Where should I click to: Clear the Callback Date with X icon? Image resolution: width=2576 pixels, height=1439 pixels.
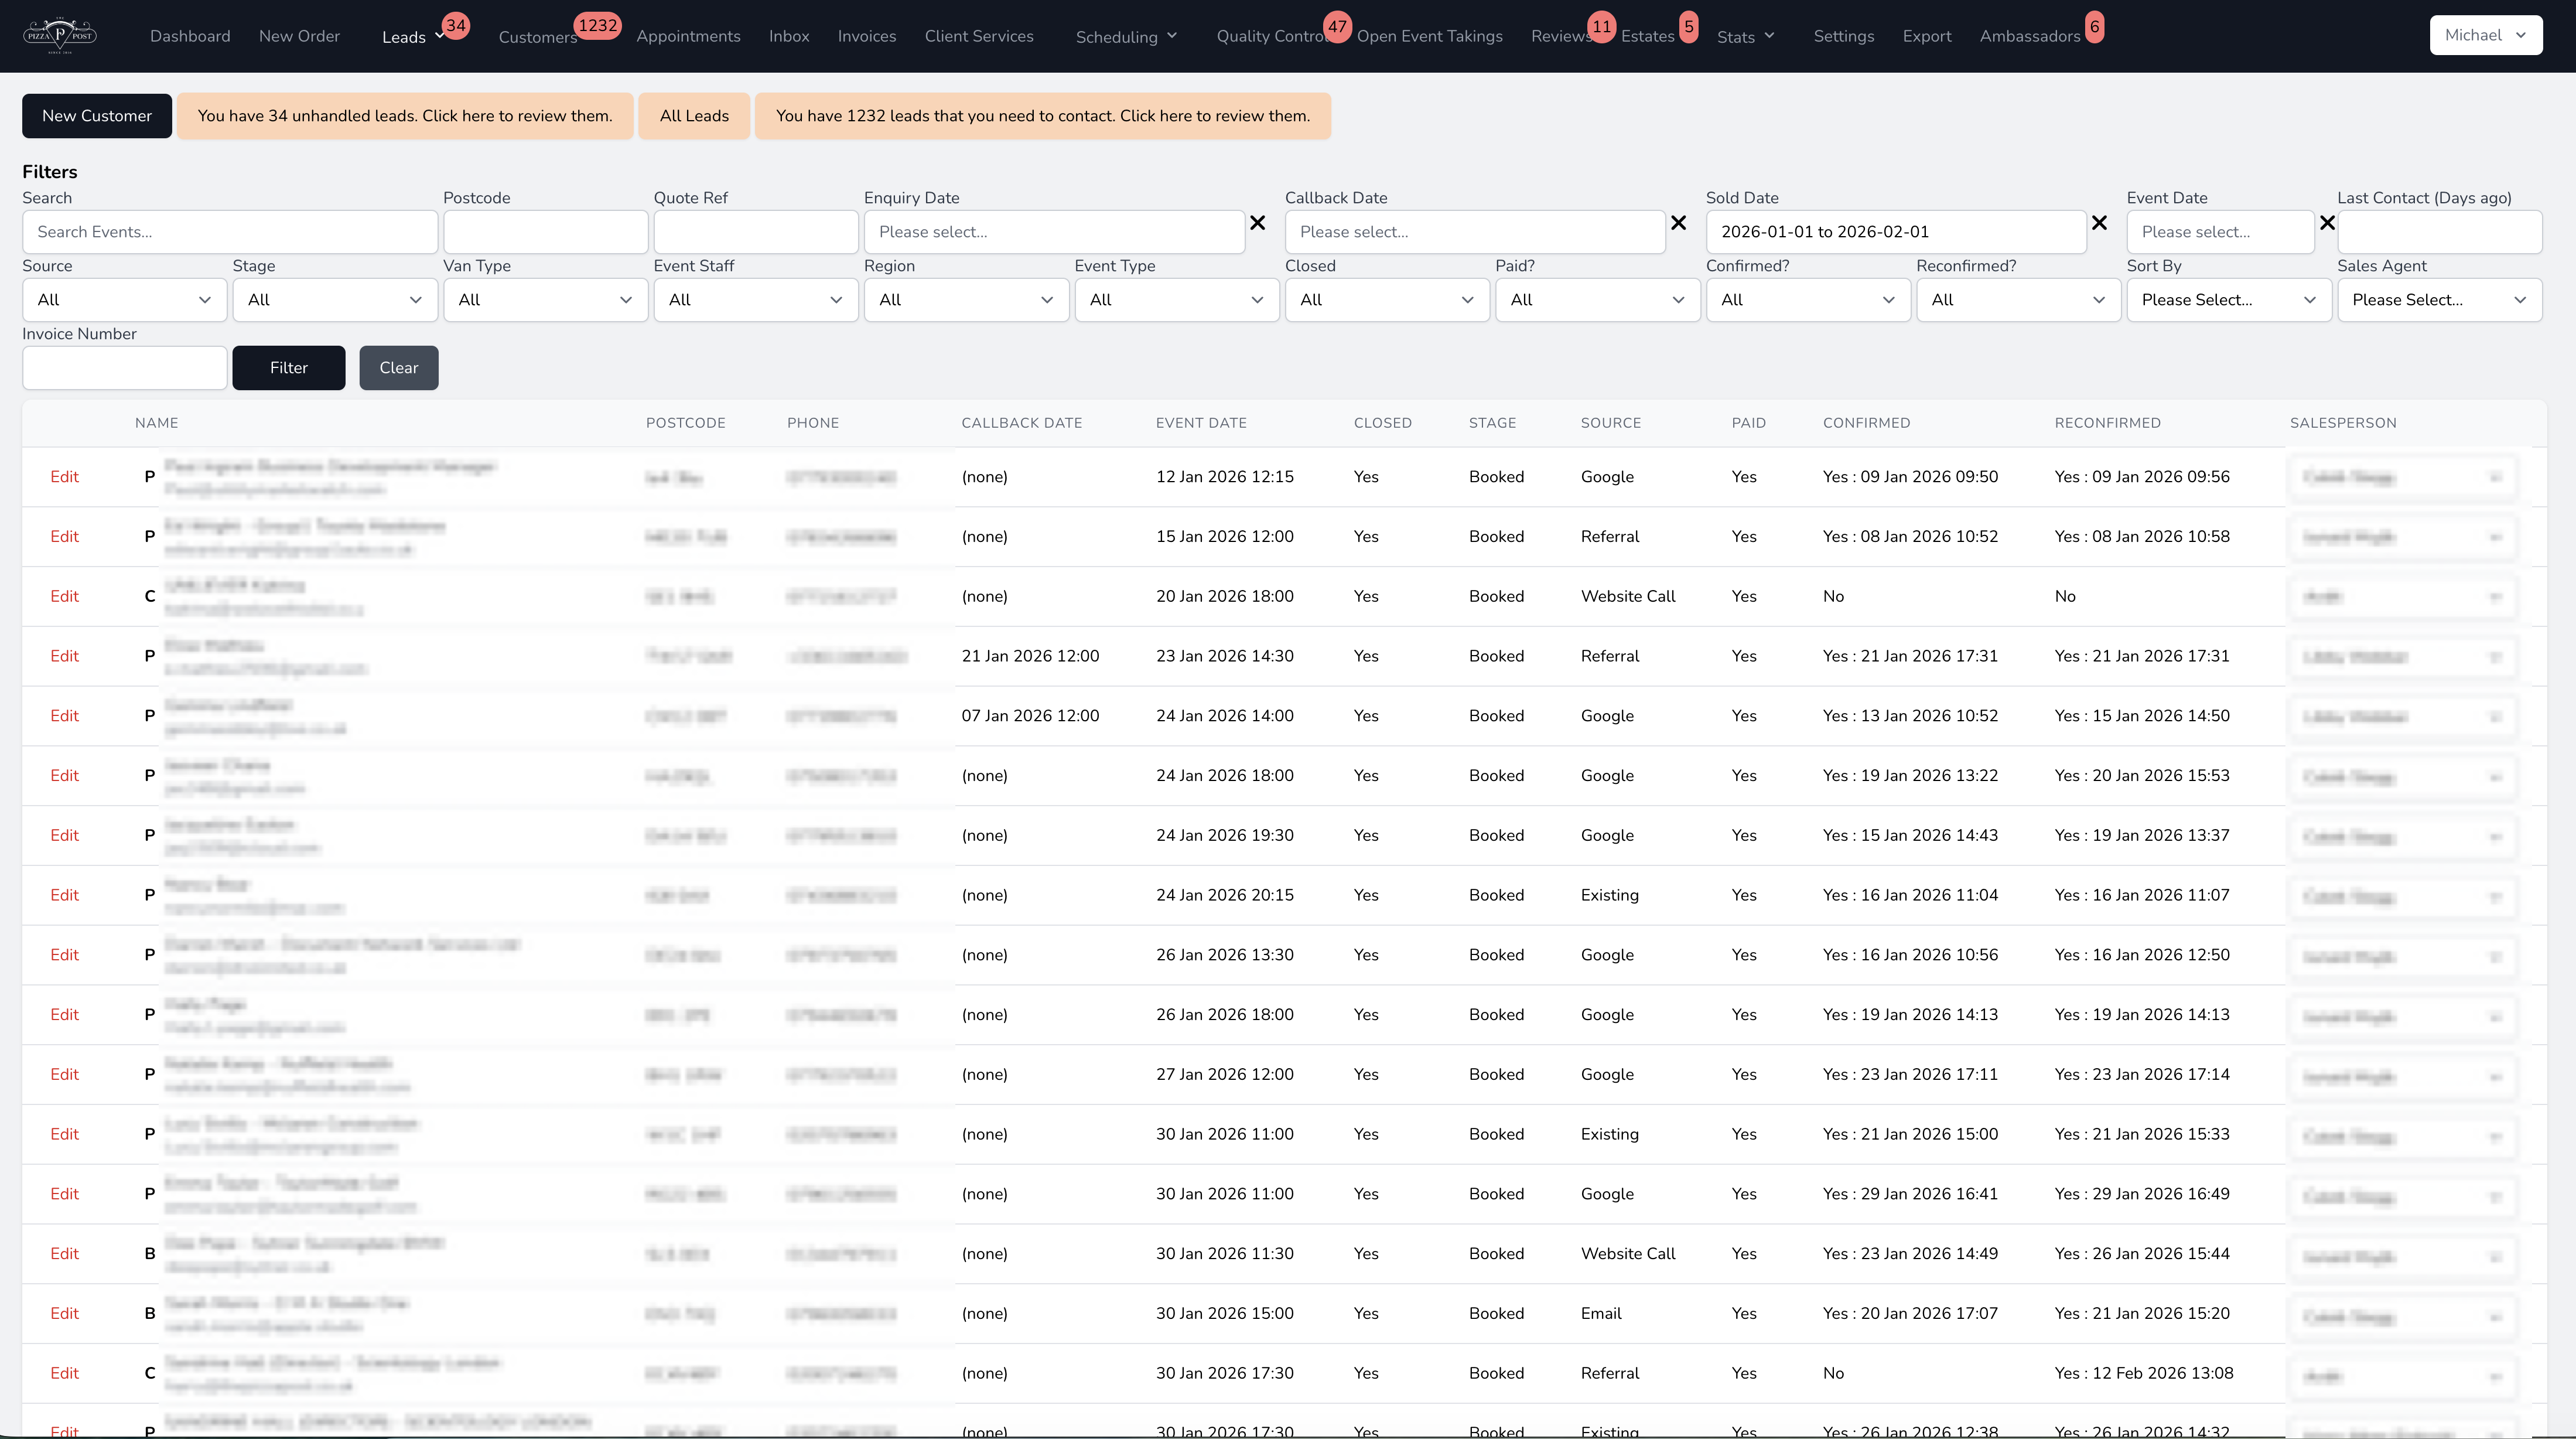pyautogui.click(x=1679, y=223)
